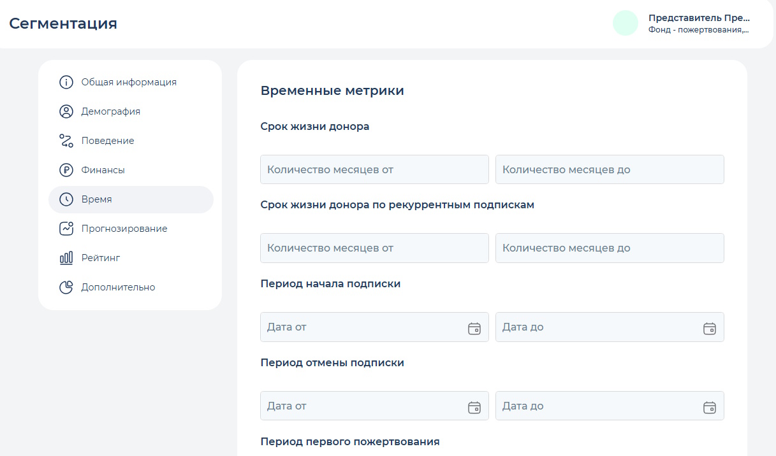Select the Прогнозирование chart icon
Image resolution: width=776 pixels, height=456 pixels.
(66, 228)
